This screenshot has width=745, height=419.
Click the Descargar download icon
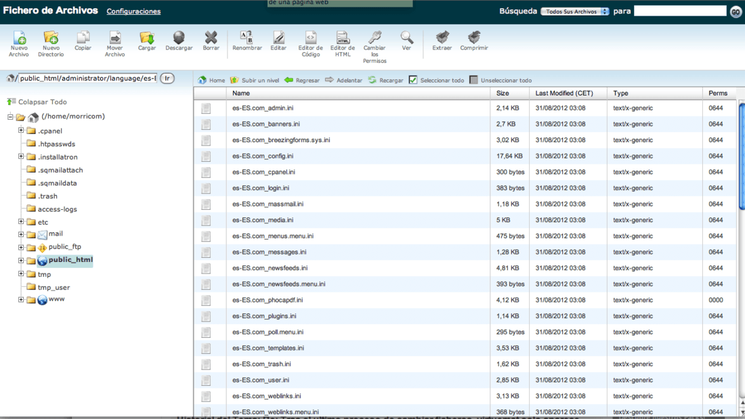coord(179,38)
